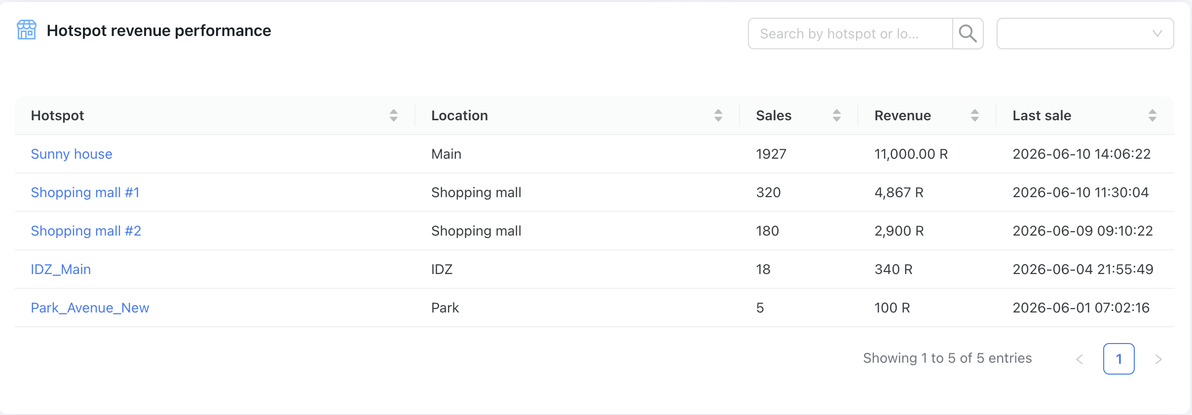Image resolution: width=1192 pixels, height=415 pixels.
Task: Sort table by Location column arrows
Action: tap(718, 115)
